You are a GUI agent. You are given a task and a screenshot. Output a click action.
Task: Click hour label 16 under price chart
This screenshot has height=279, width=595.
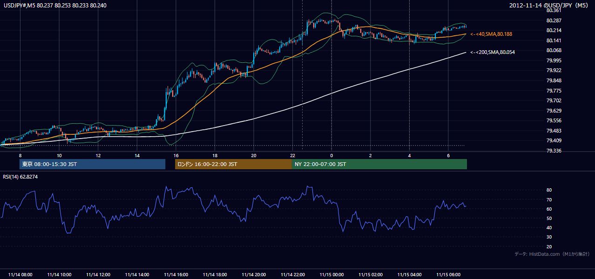pos(176,155)
